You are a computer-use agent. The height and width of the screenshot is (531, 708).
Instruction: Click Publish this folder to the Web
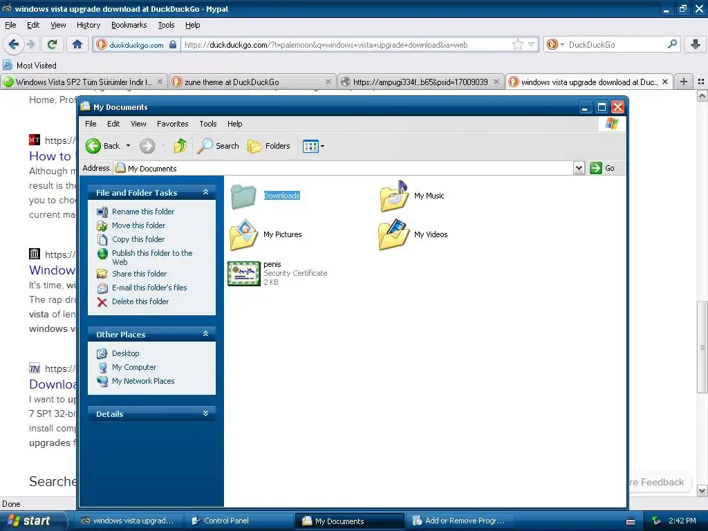[x=152, y=257]
